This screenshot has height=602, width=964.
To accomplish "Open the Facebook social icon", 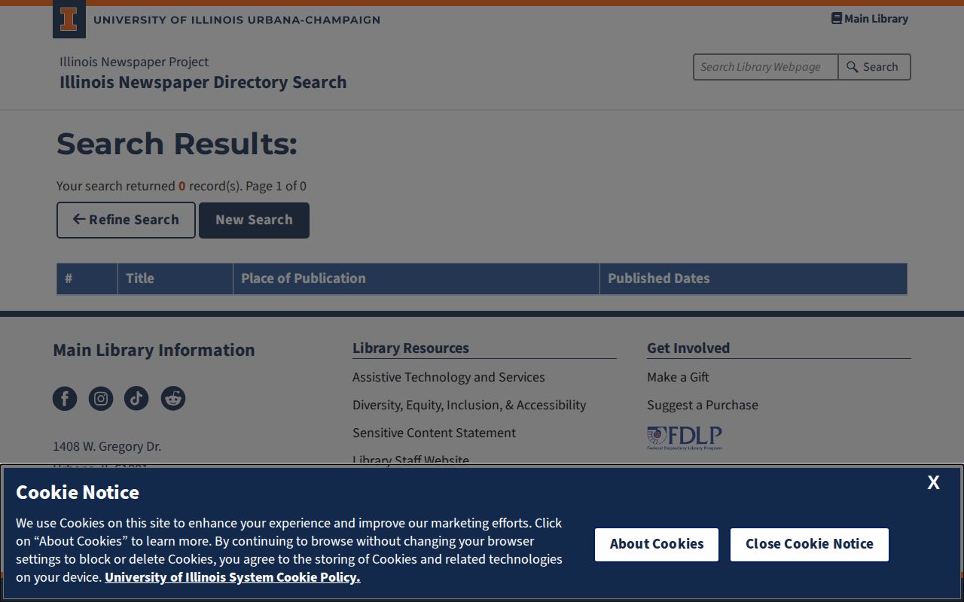I will coord(65,398).
